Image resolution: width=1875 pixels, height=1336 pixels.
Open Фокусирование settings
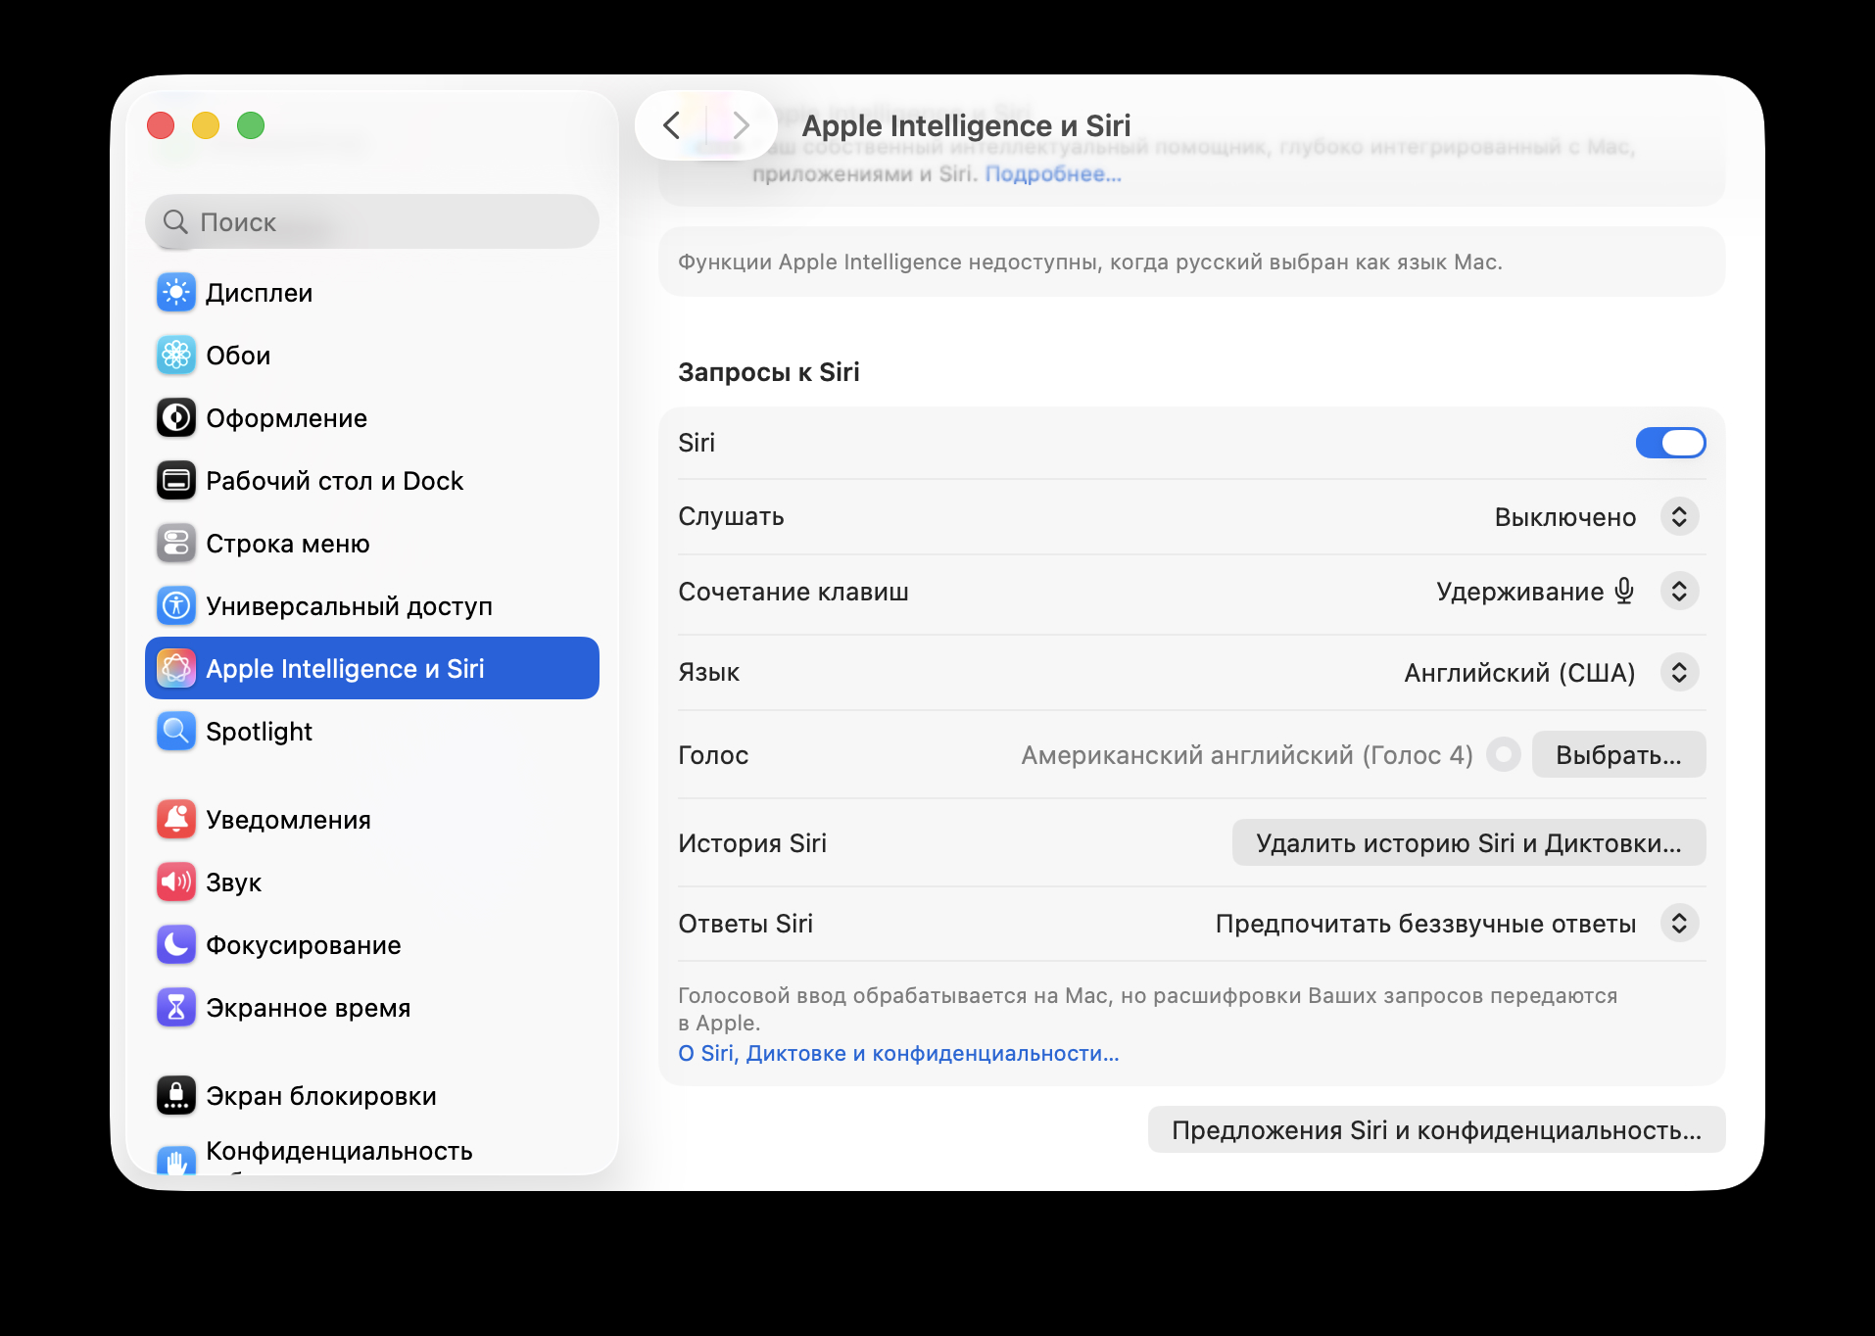(372, 945)
